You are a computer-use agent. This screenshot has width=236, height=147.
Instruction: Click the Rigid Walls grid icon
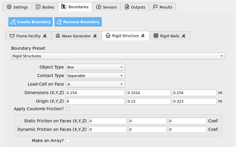coord(156,36)
